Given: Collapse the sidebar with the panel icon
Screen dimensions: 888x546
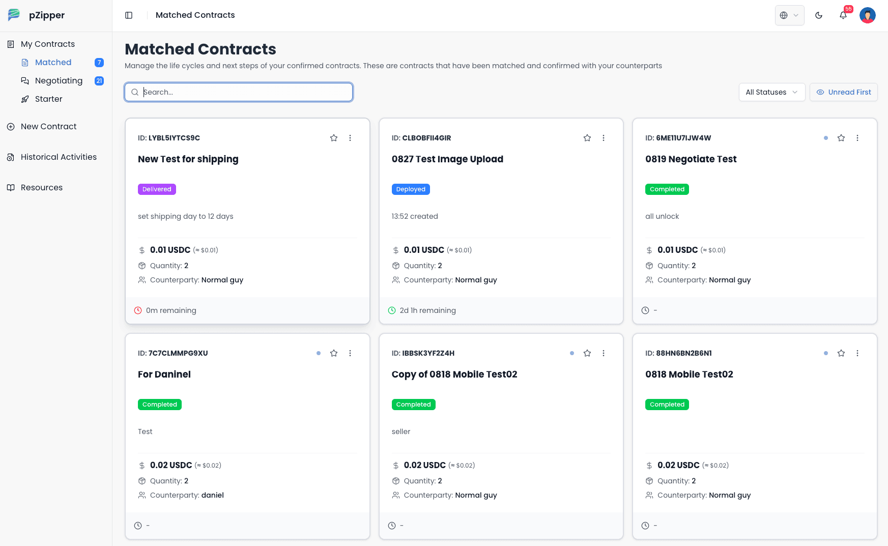Looking at the screenshot, I should coord(129,15).
